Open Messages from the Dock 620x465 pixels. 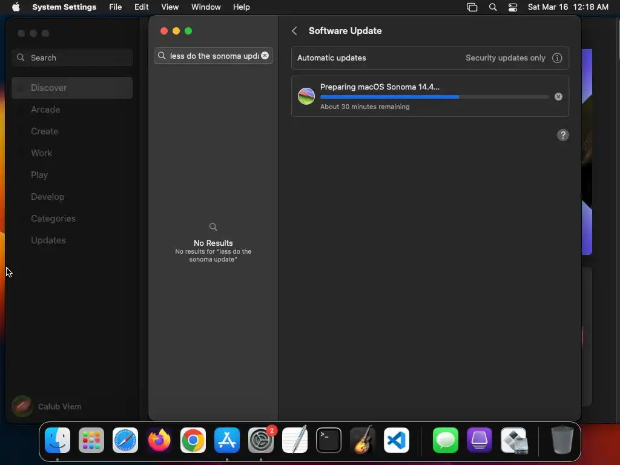pos(446,440)
